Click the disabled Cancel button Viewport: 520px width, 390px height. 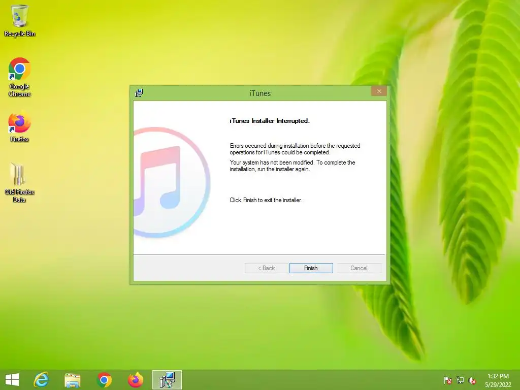click(x=359, y=268)
